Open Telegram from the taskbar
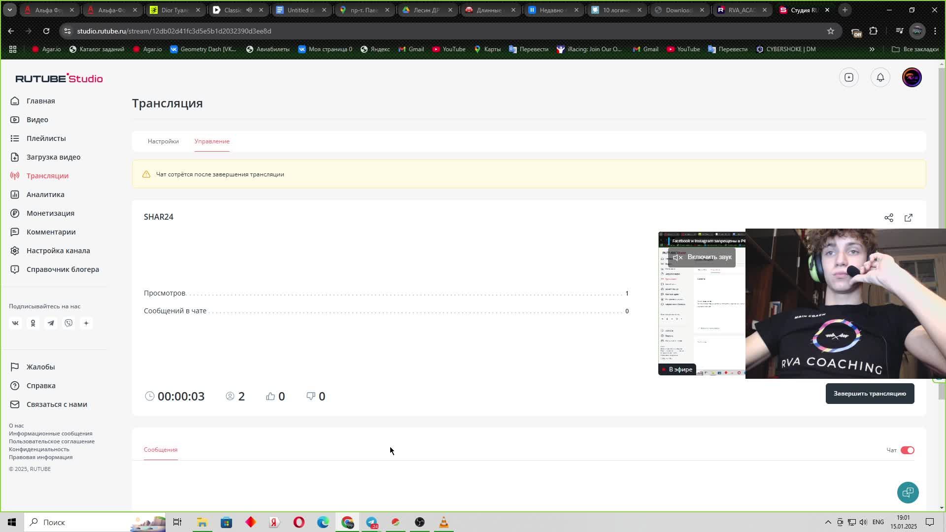This screenshot has width=946, height=532. tap(372, 522)
